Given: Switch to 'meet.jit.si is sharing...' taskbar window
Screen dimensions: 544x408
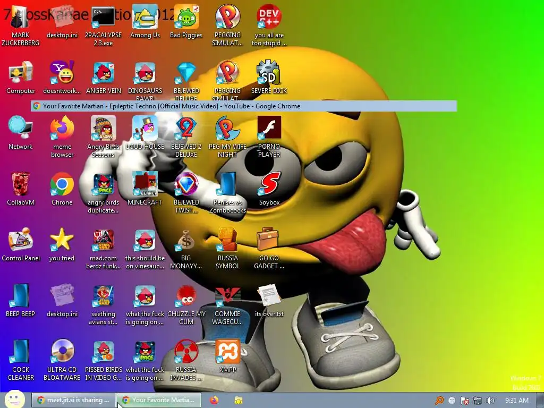Looking at the screenshot, I should (x=73, y=400).
